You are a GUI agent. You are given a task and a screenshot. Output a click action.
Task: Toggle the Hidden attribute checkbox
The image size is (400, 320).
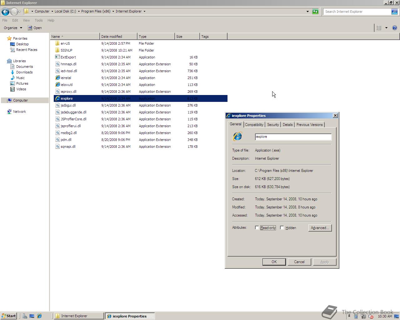point(282,228)
